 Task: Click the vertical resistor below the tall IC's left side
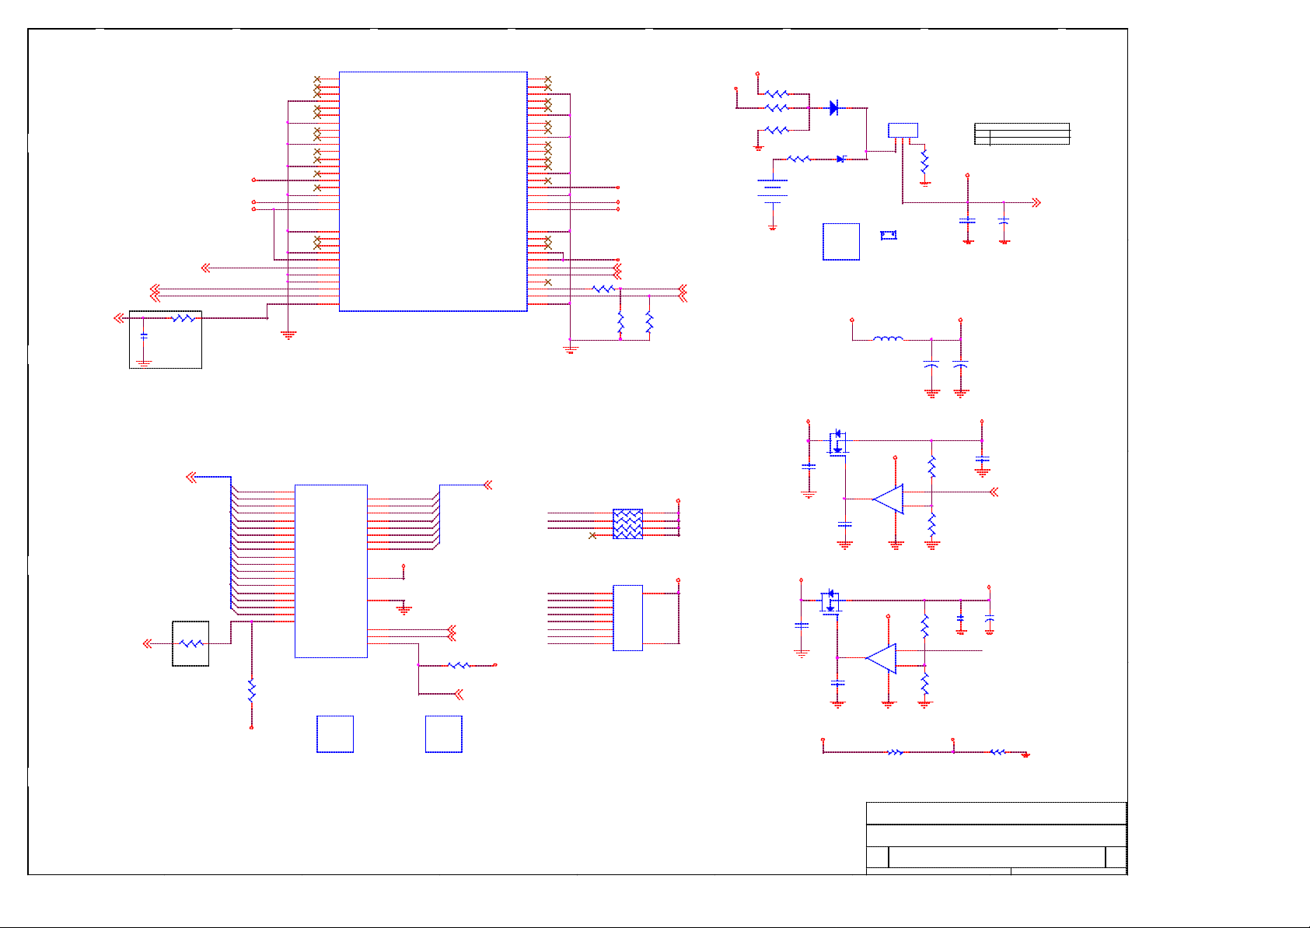pos(251,691)
